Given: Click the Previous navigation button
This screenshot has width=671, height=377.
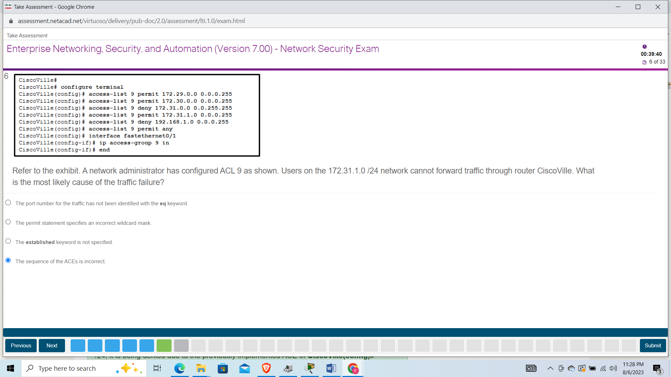Looking at the screenshot, I should 20,345.
